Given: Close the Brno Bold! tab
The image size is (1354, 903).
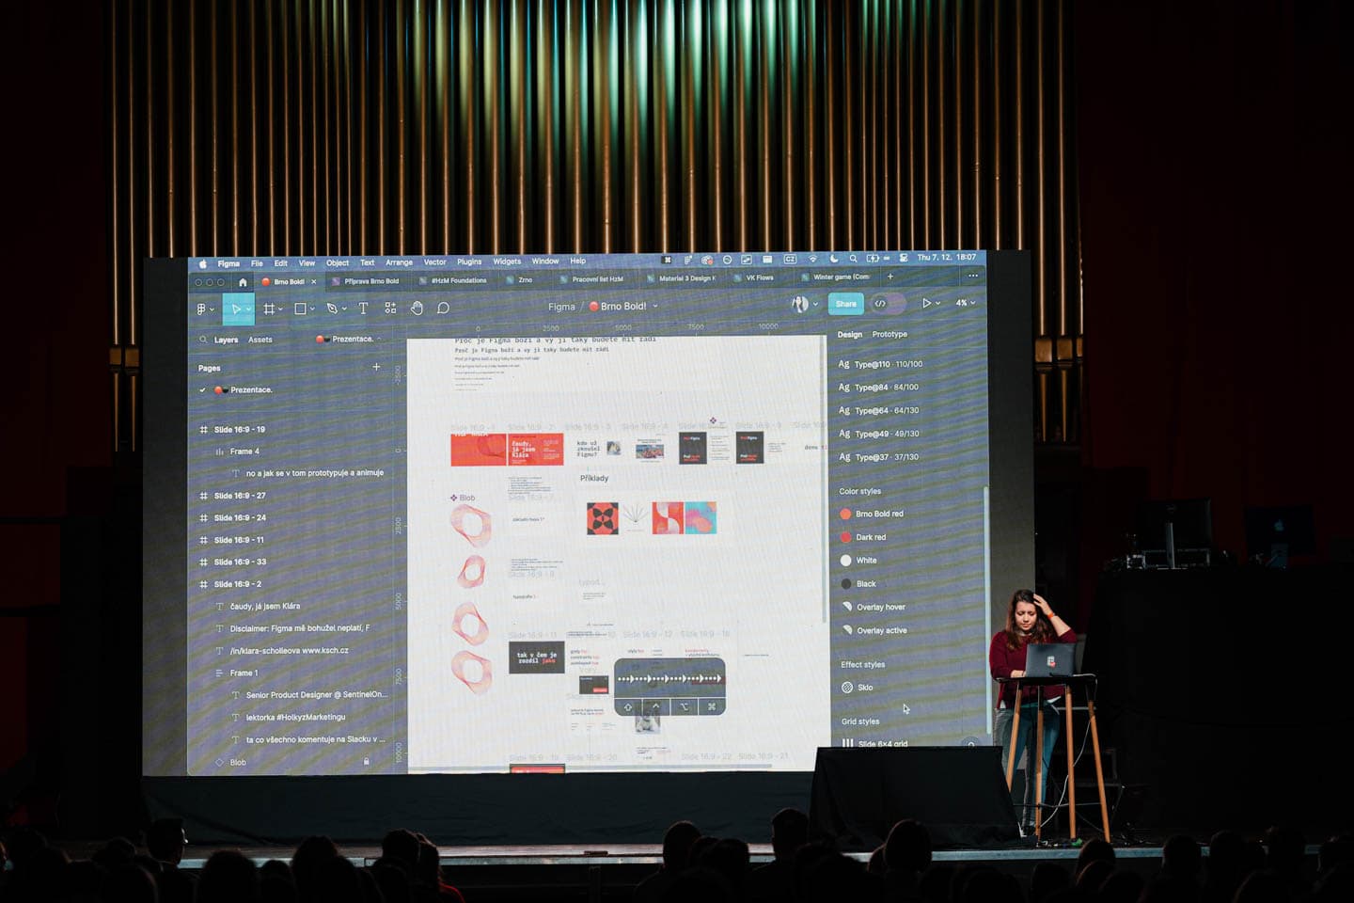Looking at the screenshot, I should coord(314,281).
